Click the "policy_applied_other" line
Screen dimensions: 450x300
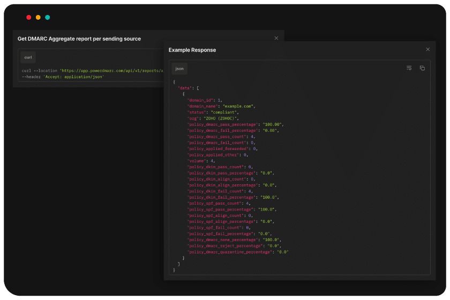click(x=217, y=155)
